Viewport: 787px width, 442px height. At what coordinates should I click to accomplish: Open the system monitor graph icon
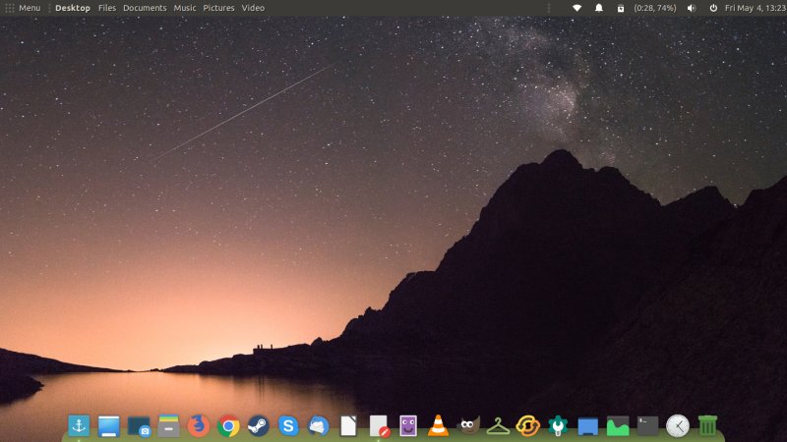click(x=618, y=425)
